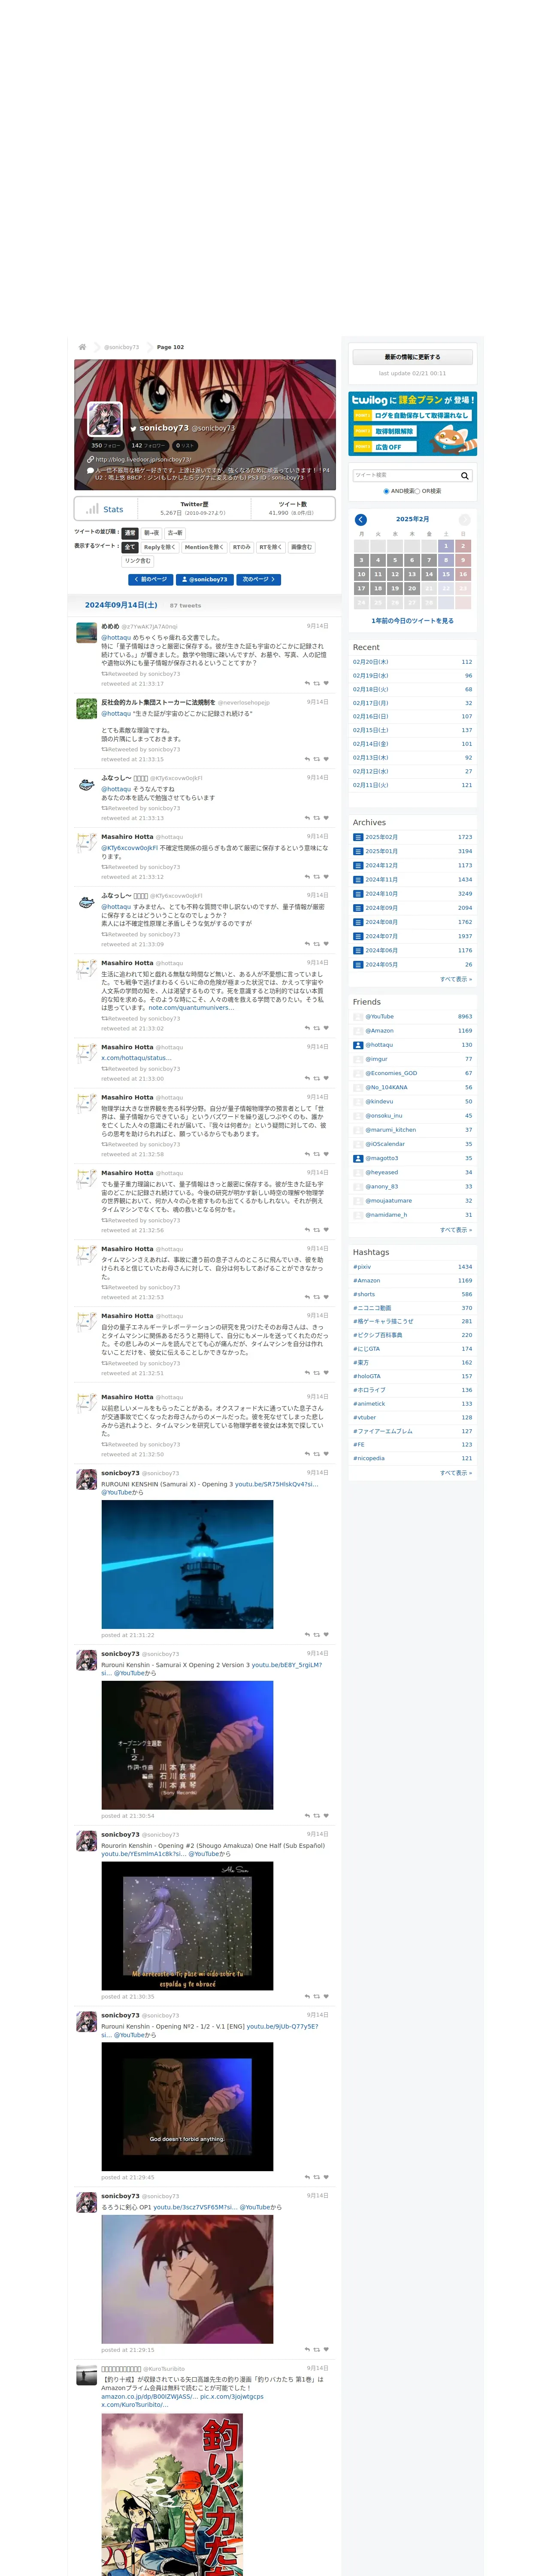Toggle the Replyを除く filter
Image resolution: width=551 pixels, height=2576 pixels.
coord(159,547)
